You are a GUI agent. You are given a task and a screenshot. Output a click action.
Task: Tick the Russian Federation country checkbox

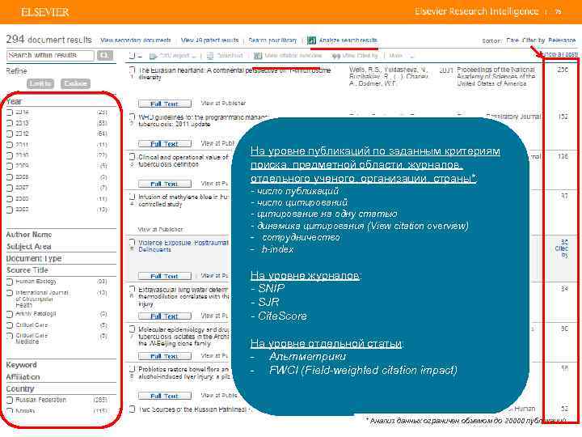(x=10, y=401)
